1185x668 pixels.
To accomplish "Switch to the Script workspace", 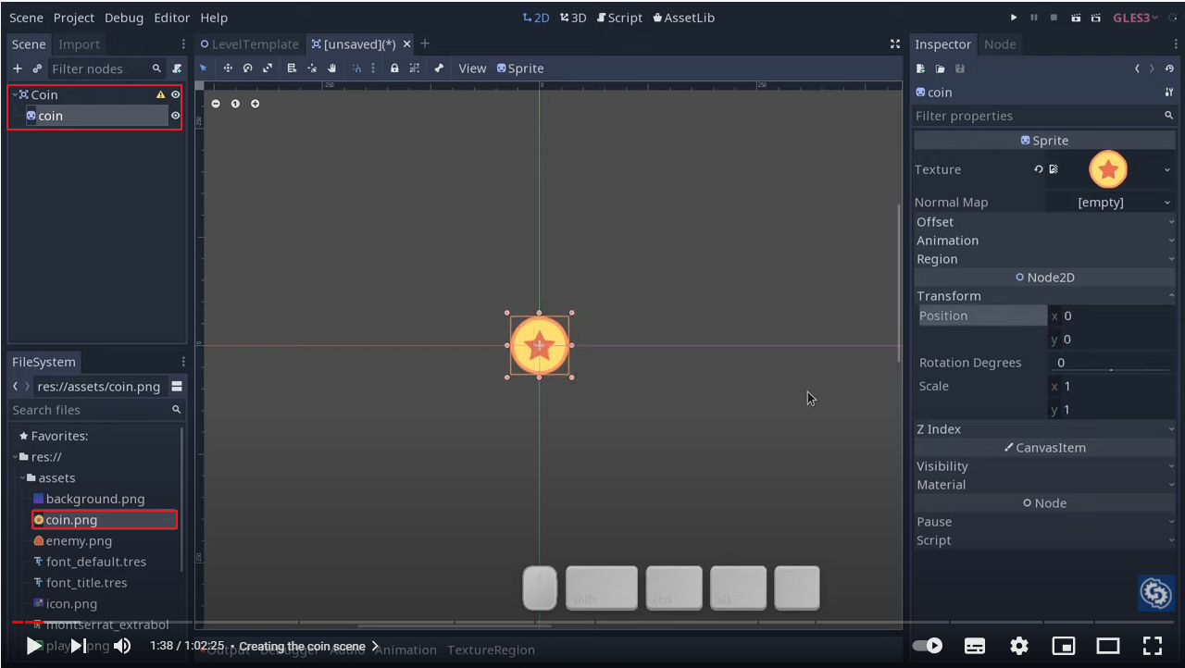I will click(x=619, y=18).
